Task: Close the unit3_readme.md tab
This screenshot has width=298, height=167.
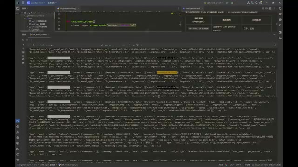Action: point(202,8)
